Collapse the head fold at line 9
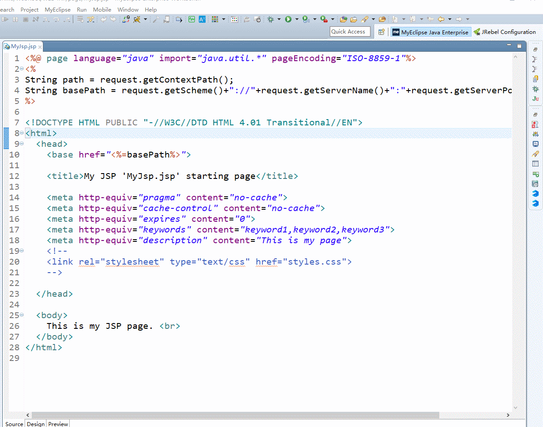Screen dimensions: 543x427 pyautogui.click(x=22, y=144)
